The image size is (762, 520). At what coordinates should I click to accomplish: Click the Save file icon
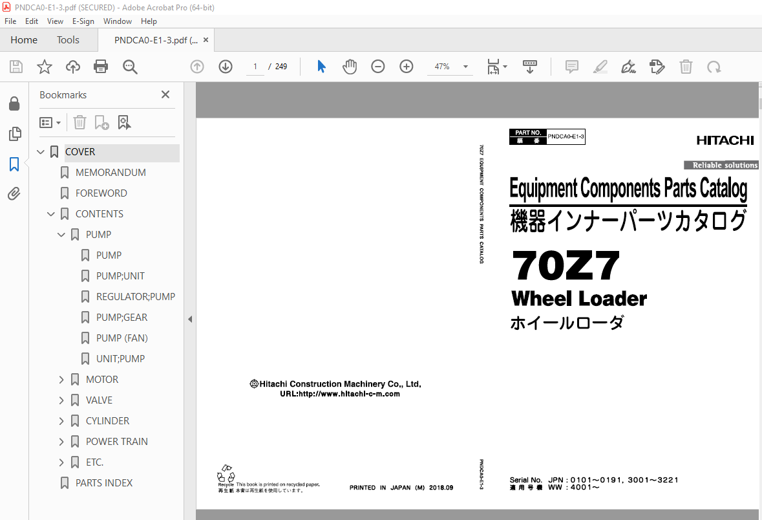[x=16, y=67]
